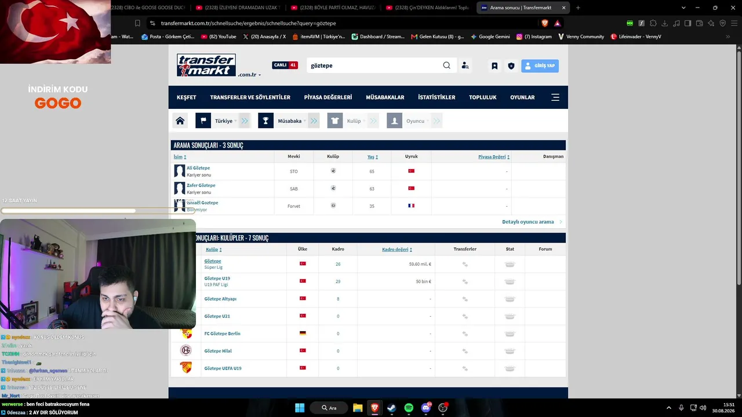Click the göztepe search input field
The image size is (742, 417).
click(x=374, y=65)
